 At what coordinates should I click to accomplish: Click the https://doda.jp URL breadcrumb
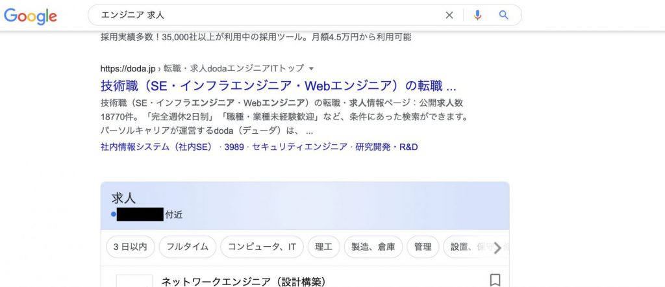point(128,68)
